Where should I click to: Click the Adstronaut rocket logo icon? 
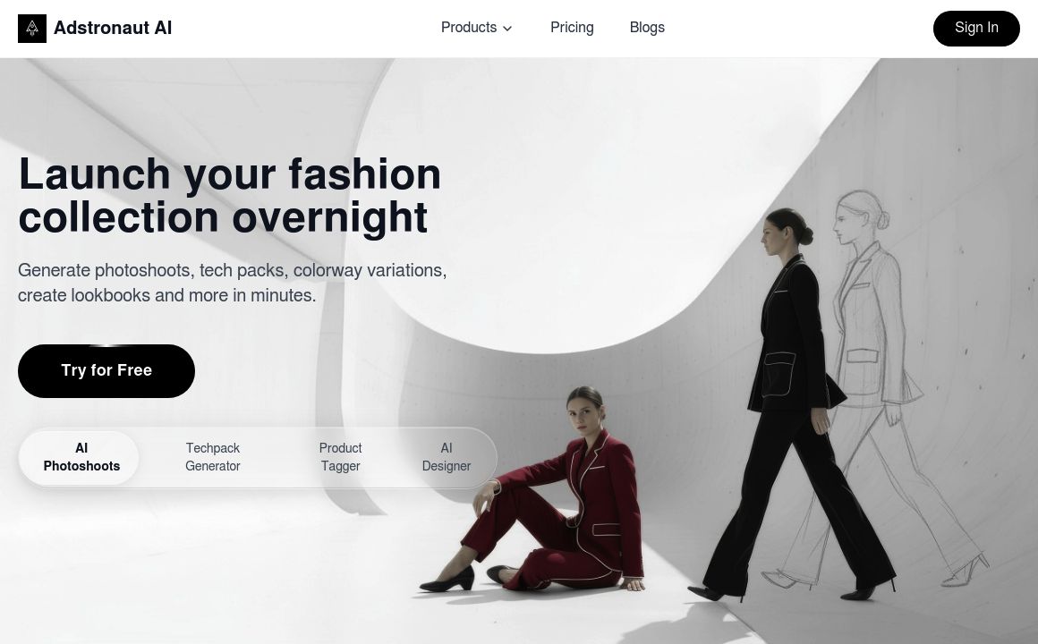pyautogui.click(x=32, y=29)
